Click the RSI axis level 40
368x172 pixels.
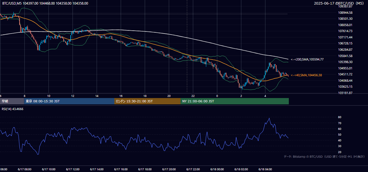340,140
